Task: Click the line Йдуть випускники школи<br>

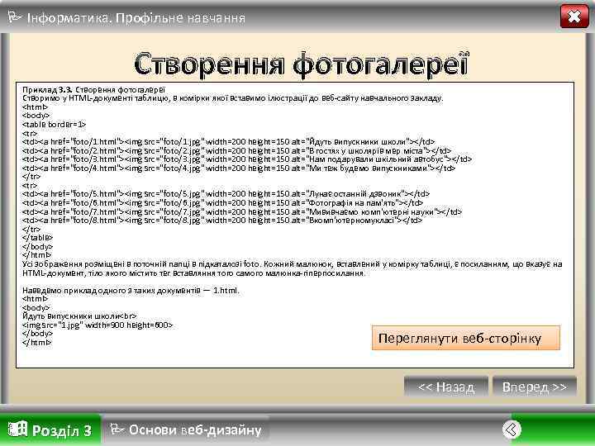Action: [x=79, y=316]
